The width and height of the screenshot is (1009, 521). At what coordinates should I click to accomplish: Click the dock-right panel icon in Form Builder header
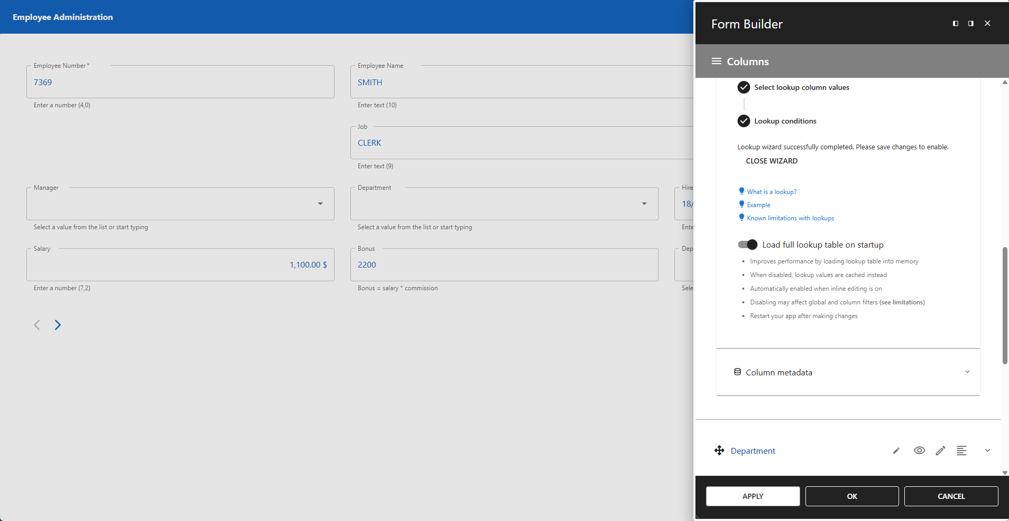(x=971, y=23)
